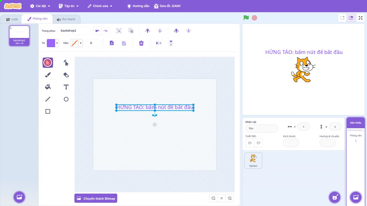The width and height of the screenshot is (367, 206).
Task: Expand the Tập tin menu
Action: [x=69, y=6]
